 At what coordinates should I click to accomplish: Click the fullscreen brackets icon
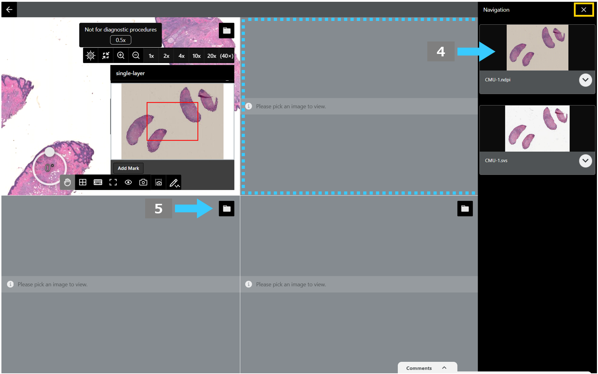pyautogui.click(x=113, y=182)
